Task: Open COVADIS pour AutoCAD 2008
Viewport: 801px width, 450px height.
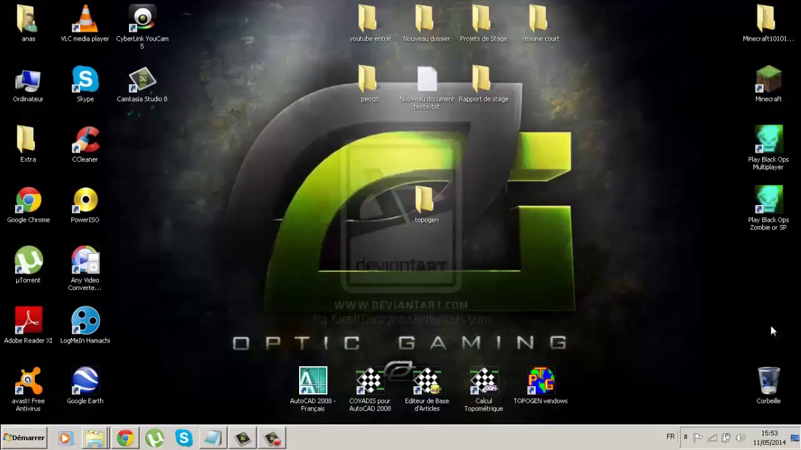Action: point(370,390)
